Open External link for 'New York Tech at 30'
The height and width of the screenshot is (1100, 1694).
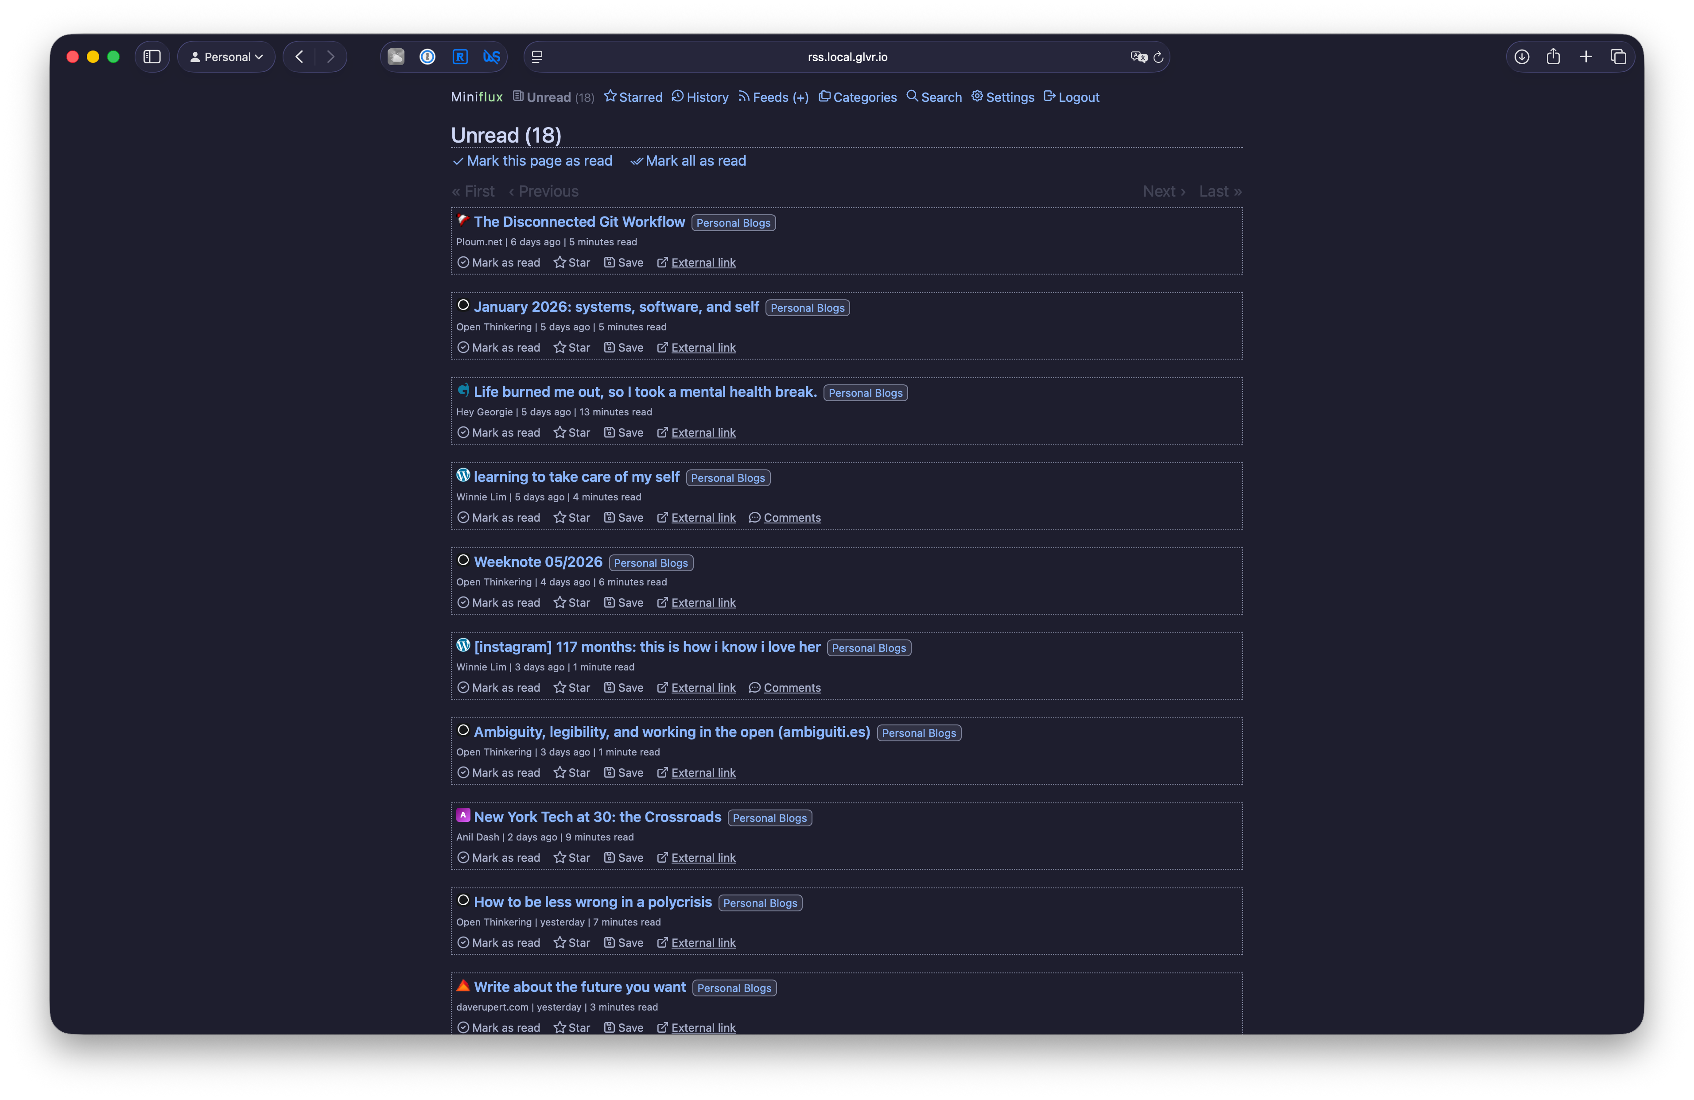(x=703, y=857)
